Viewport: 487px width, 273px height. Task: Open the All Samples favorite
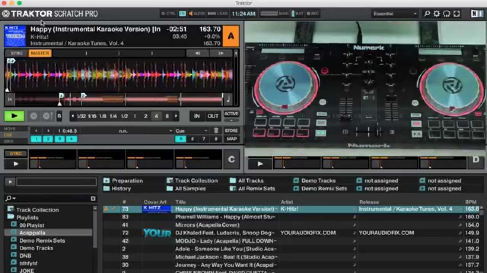tap(186, 188)
